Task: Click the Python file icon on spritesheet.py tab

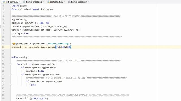Action: pyautogui.click(x=48, y=2)
